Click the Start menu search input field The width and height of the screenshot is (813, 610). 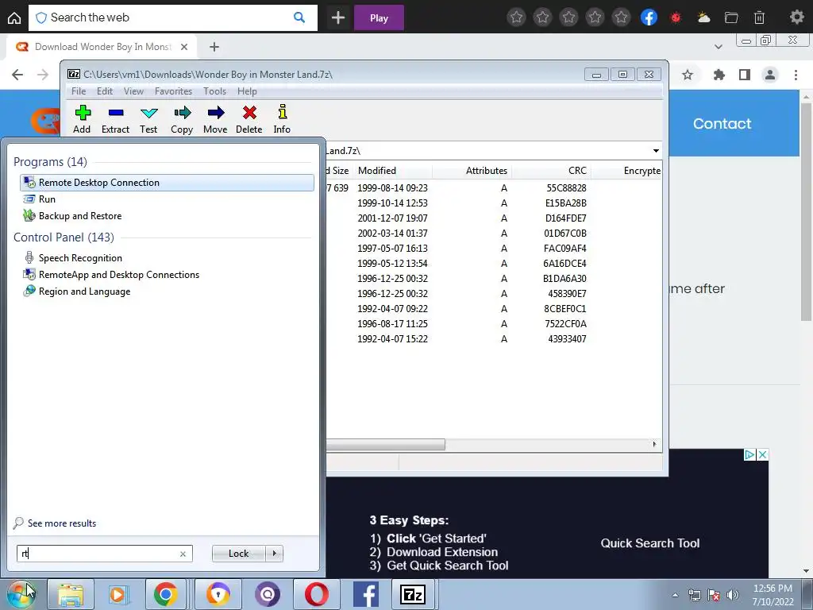(x=105, y=554)
